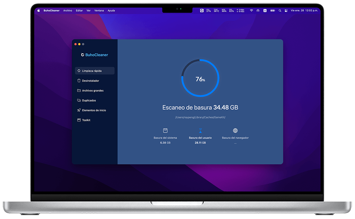Select Archivos grandes in sidebar
Image resolution: width=355 pixels, height=219 pixels.
point(95,91)
